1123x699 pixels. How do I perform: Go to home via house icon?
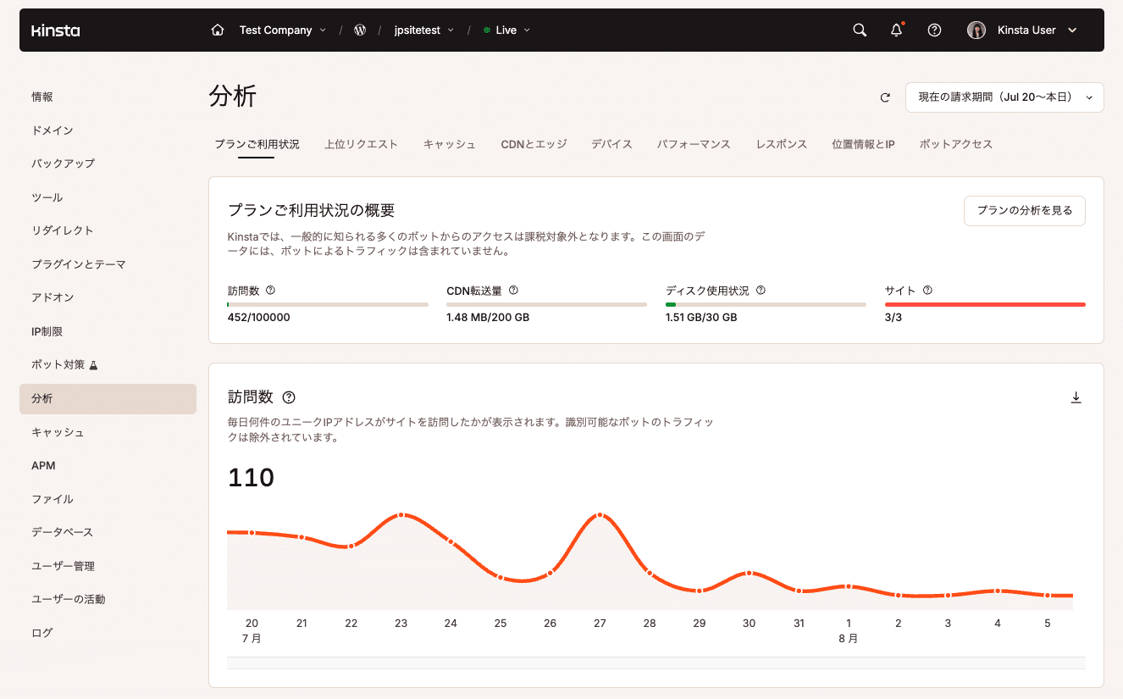(218, 30)
